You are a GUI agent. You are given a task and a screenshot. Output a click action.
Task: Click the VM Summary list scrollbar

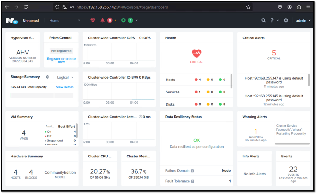(x=77, y=131)
